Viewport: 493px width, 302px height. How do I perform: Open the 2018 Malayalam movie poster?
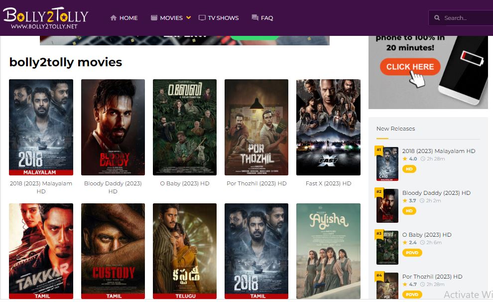click(41, 127)
